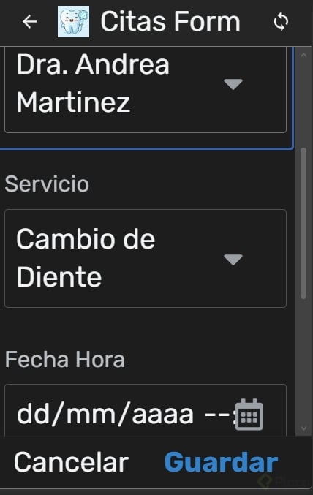Select the Cambio de Diente text
Screen dimensions: 313x495
click(x=86, y=258)
